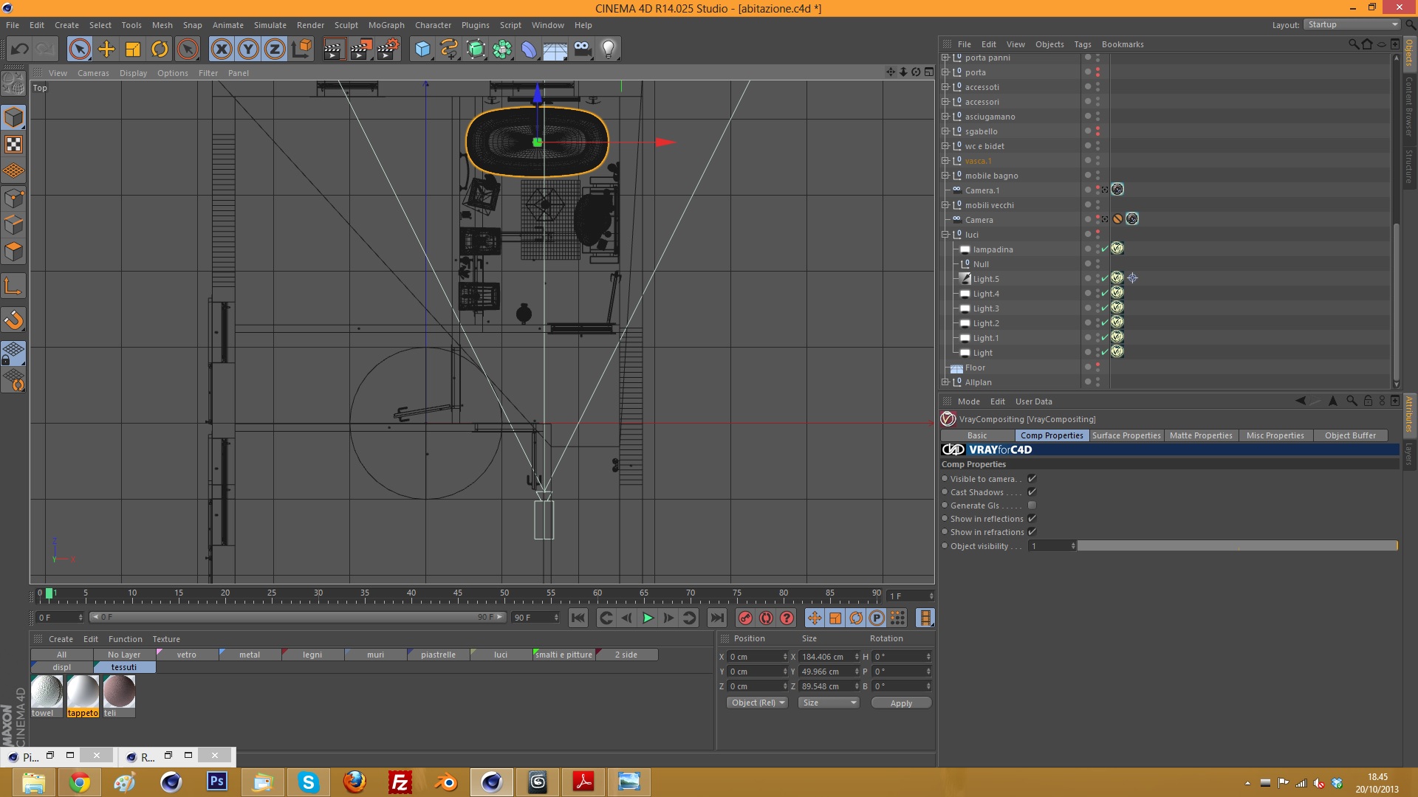1418x797 pixels.
Task: Adjust the Object visibility slider
Action: click(x=1236, y=546)
